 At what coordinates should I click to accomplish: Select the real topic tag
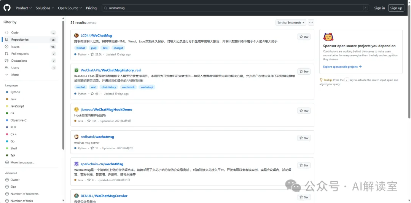[93, 87]
